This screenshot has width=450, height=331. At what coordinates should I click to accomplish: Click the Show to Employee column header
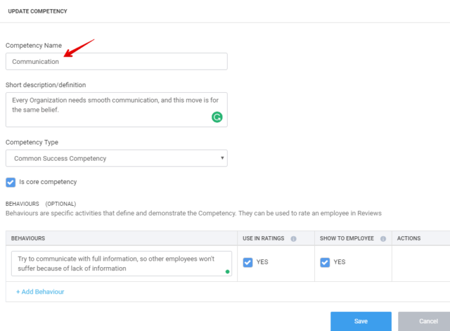(347, 239)
